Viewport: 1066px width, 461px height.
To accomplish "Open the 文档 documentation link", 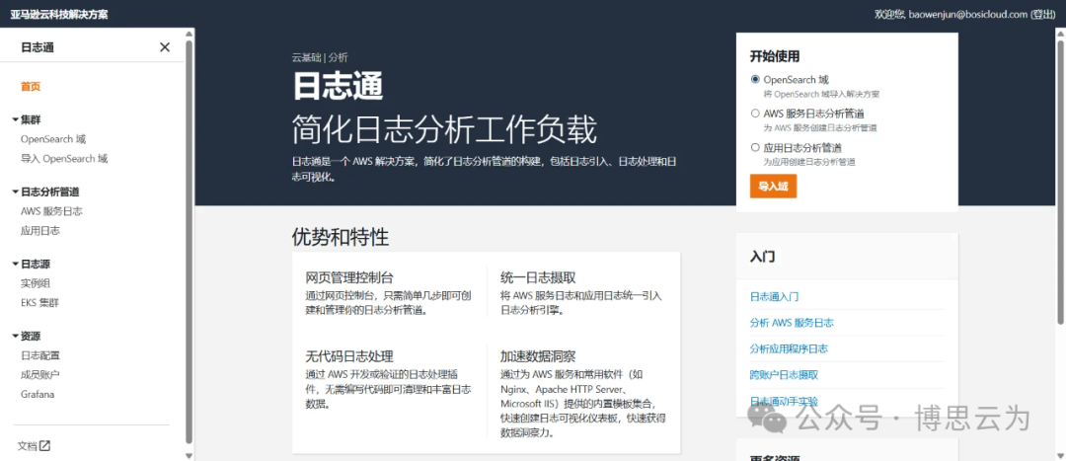I will [27, 446].
